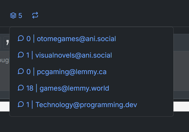189x132 pixels.
Task: Click the repeat arrows cross-post icon
Action: coord(35,15)
